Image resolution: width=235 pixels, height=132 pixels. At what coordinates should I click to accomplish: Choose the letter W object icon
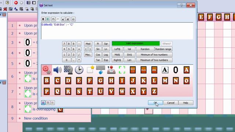(122, 91)
